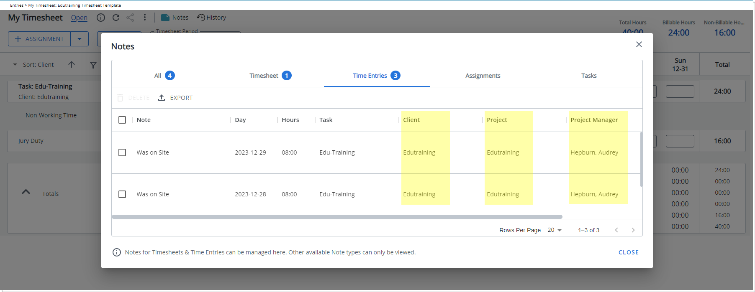The width and height of the screenshot is (755, 292).
Task: Switch to the Timesheet notes tab
Action: 270,76
